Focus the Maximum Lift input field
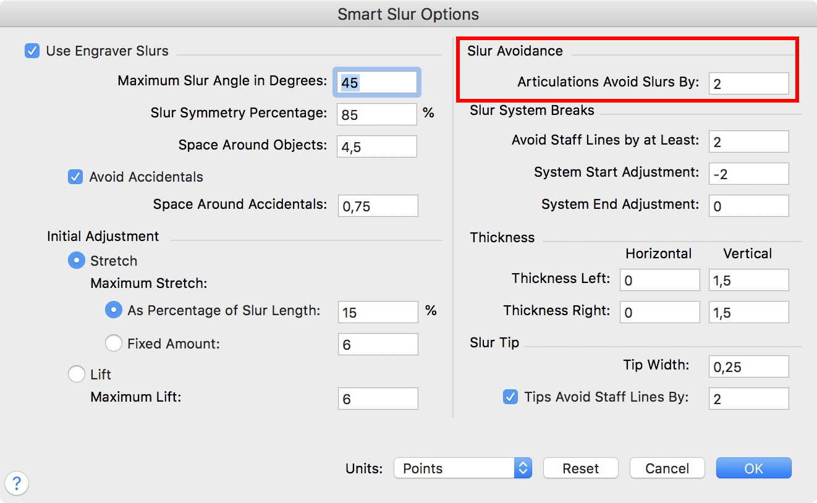The image size is (817, 503). coord(378,399)
